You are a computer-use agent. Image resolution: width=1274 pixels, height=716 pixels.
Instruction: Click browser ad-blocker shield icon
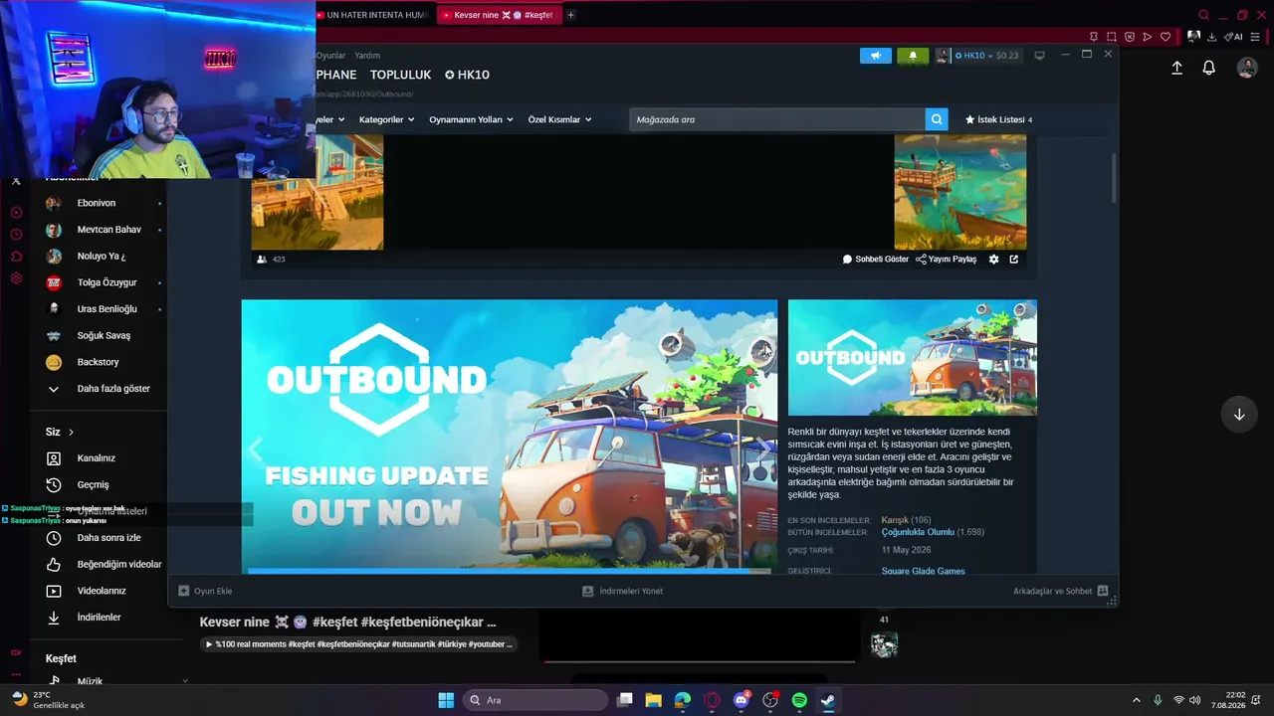coord(1130,37)
